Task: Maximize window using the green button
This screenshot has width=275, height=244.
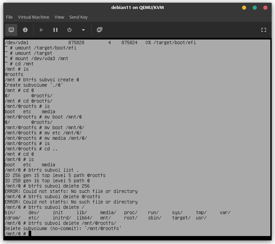Action: coord(255,8)
